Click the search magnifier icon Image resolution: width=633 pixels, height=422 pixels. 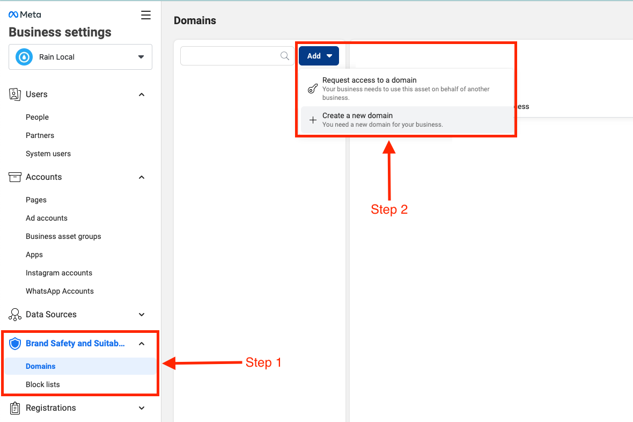(x=285, y=55)
